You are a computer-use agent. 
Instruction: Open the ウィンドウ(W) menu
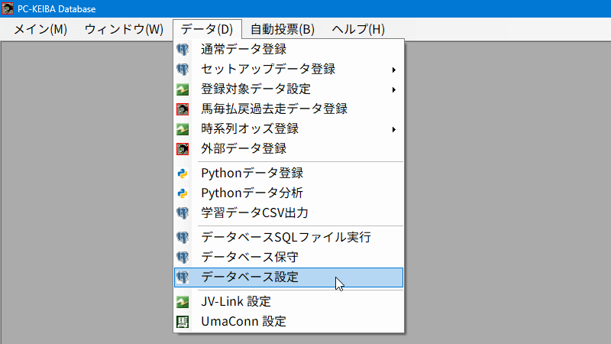coord(124,29)
